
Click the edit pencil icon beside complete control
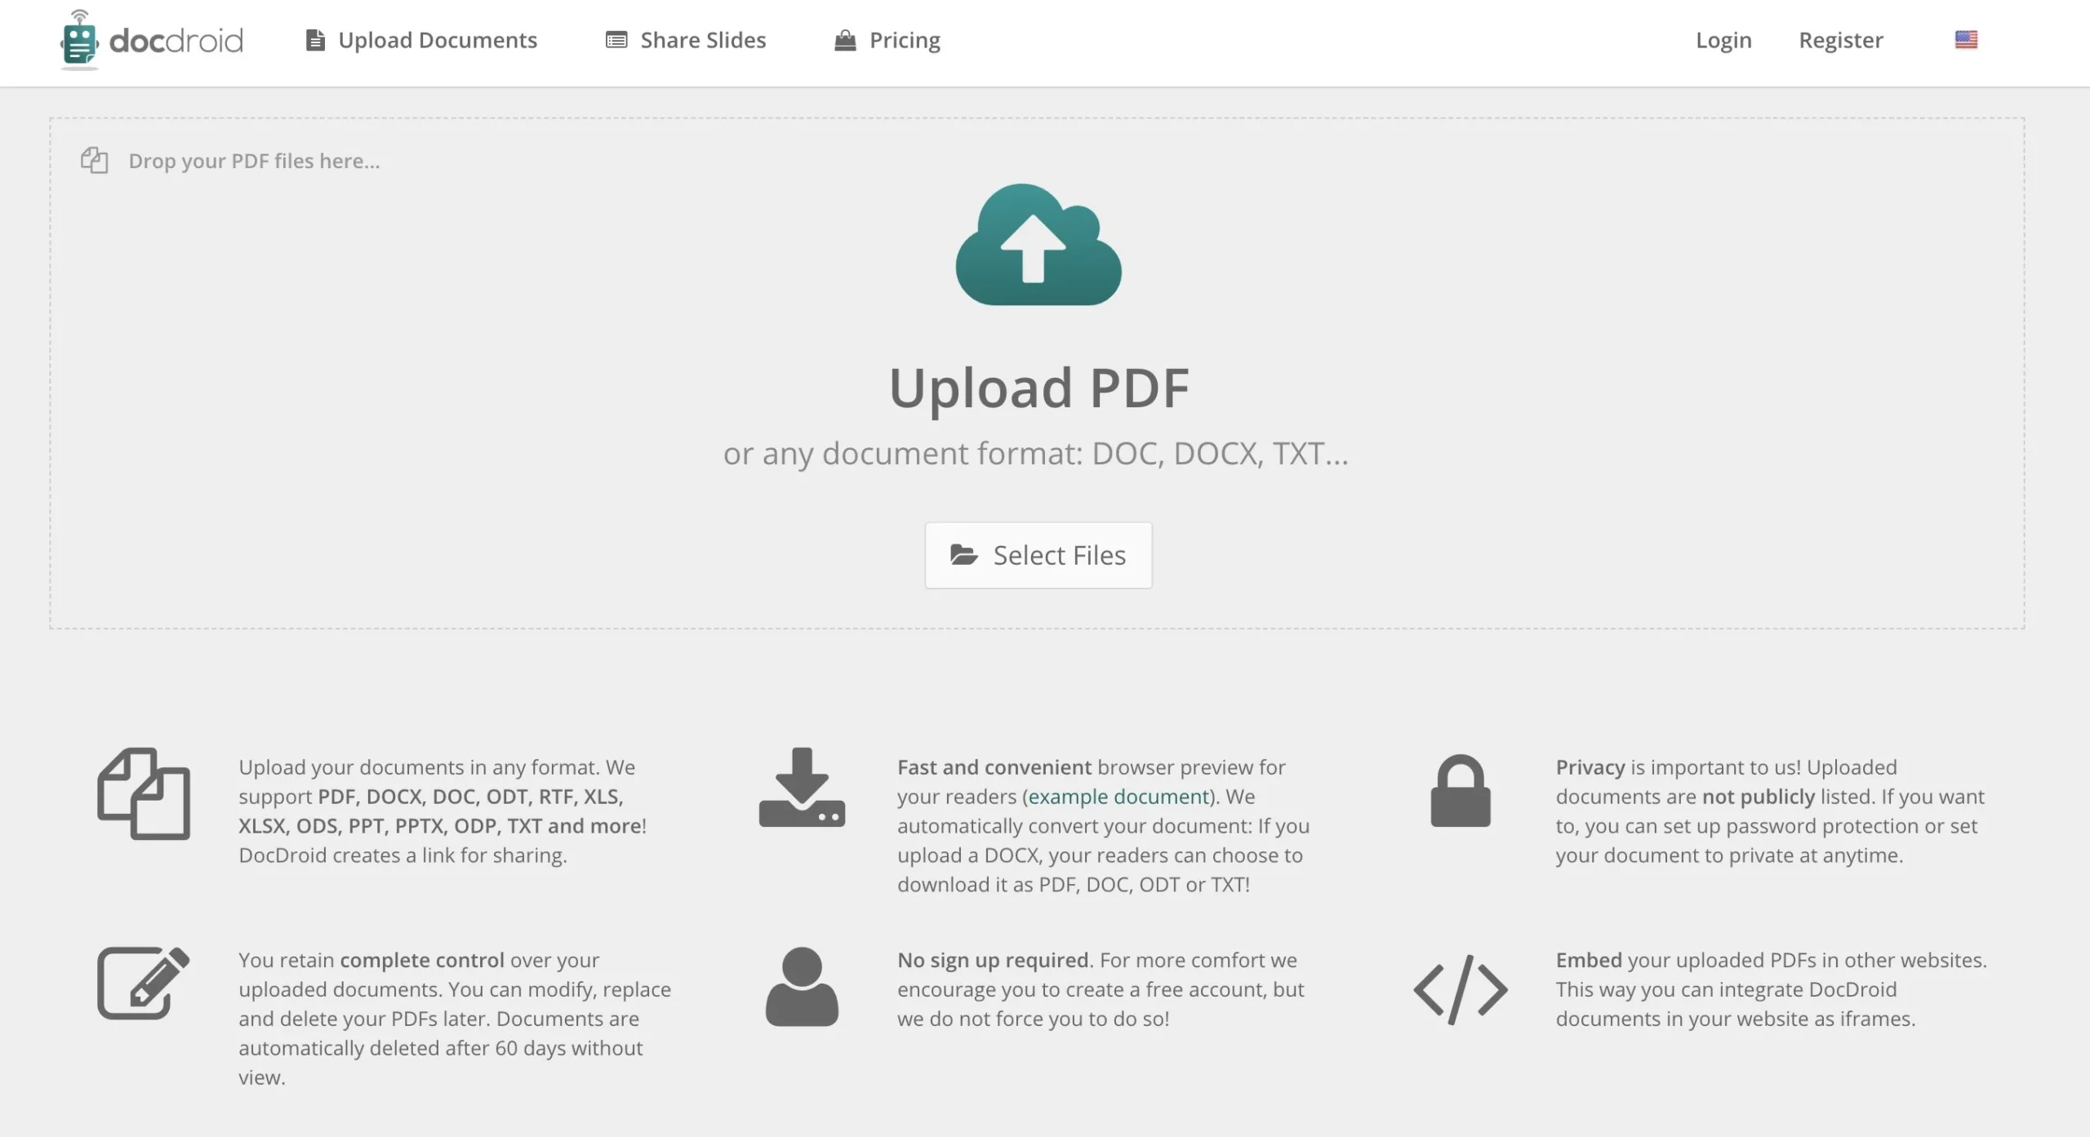(144, 983)
